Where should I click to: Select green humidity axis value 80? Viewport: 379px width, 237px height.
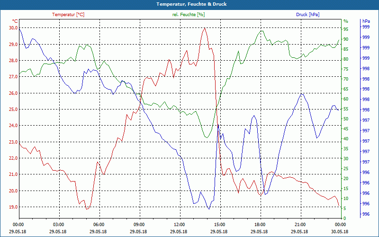click(346, 59)
